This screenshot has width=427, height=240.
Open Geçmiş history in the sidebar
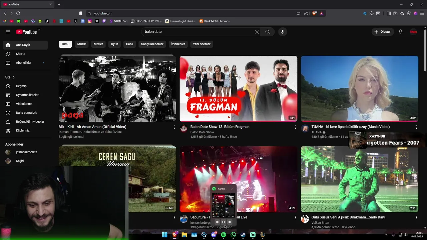tap(25, 86)
